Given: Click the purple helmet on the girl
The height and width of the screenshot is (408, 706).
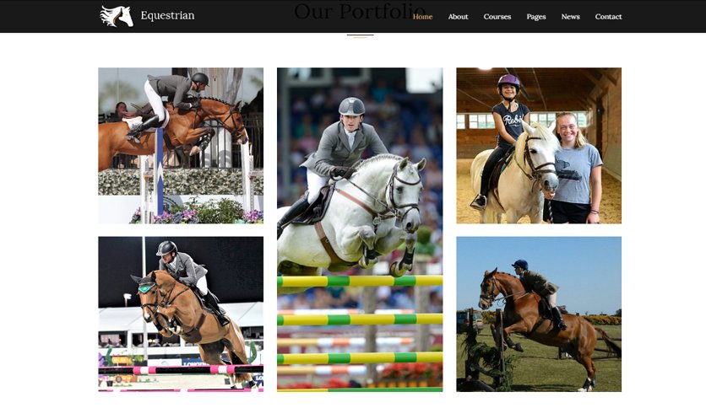Looking at the screenshot, I should (x=508, y=81).
